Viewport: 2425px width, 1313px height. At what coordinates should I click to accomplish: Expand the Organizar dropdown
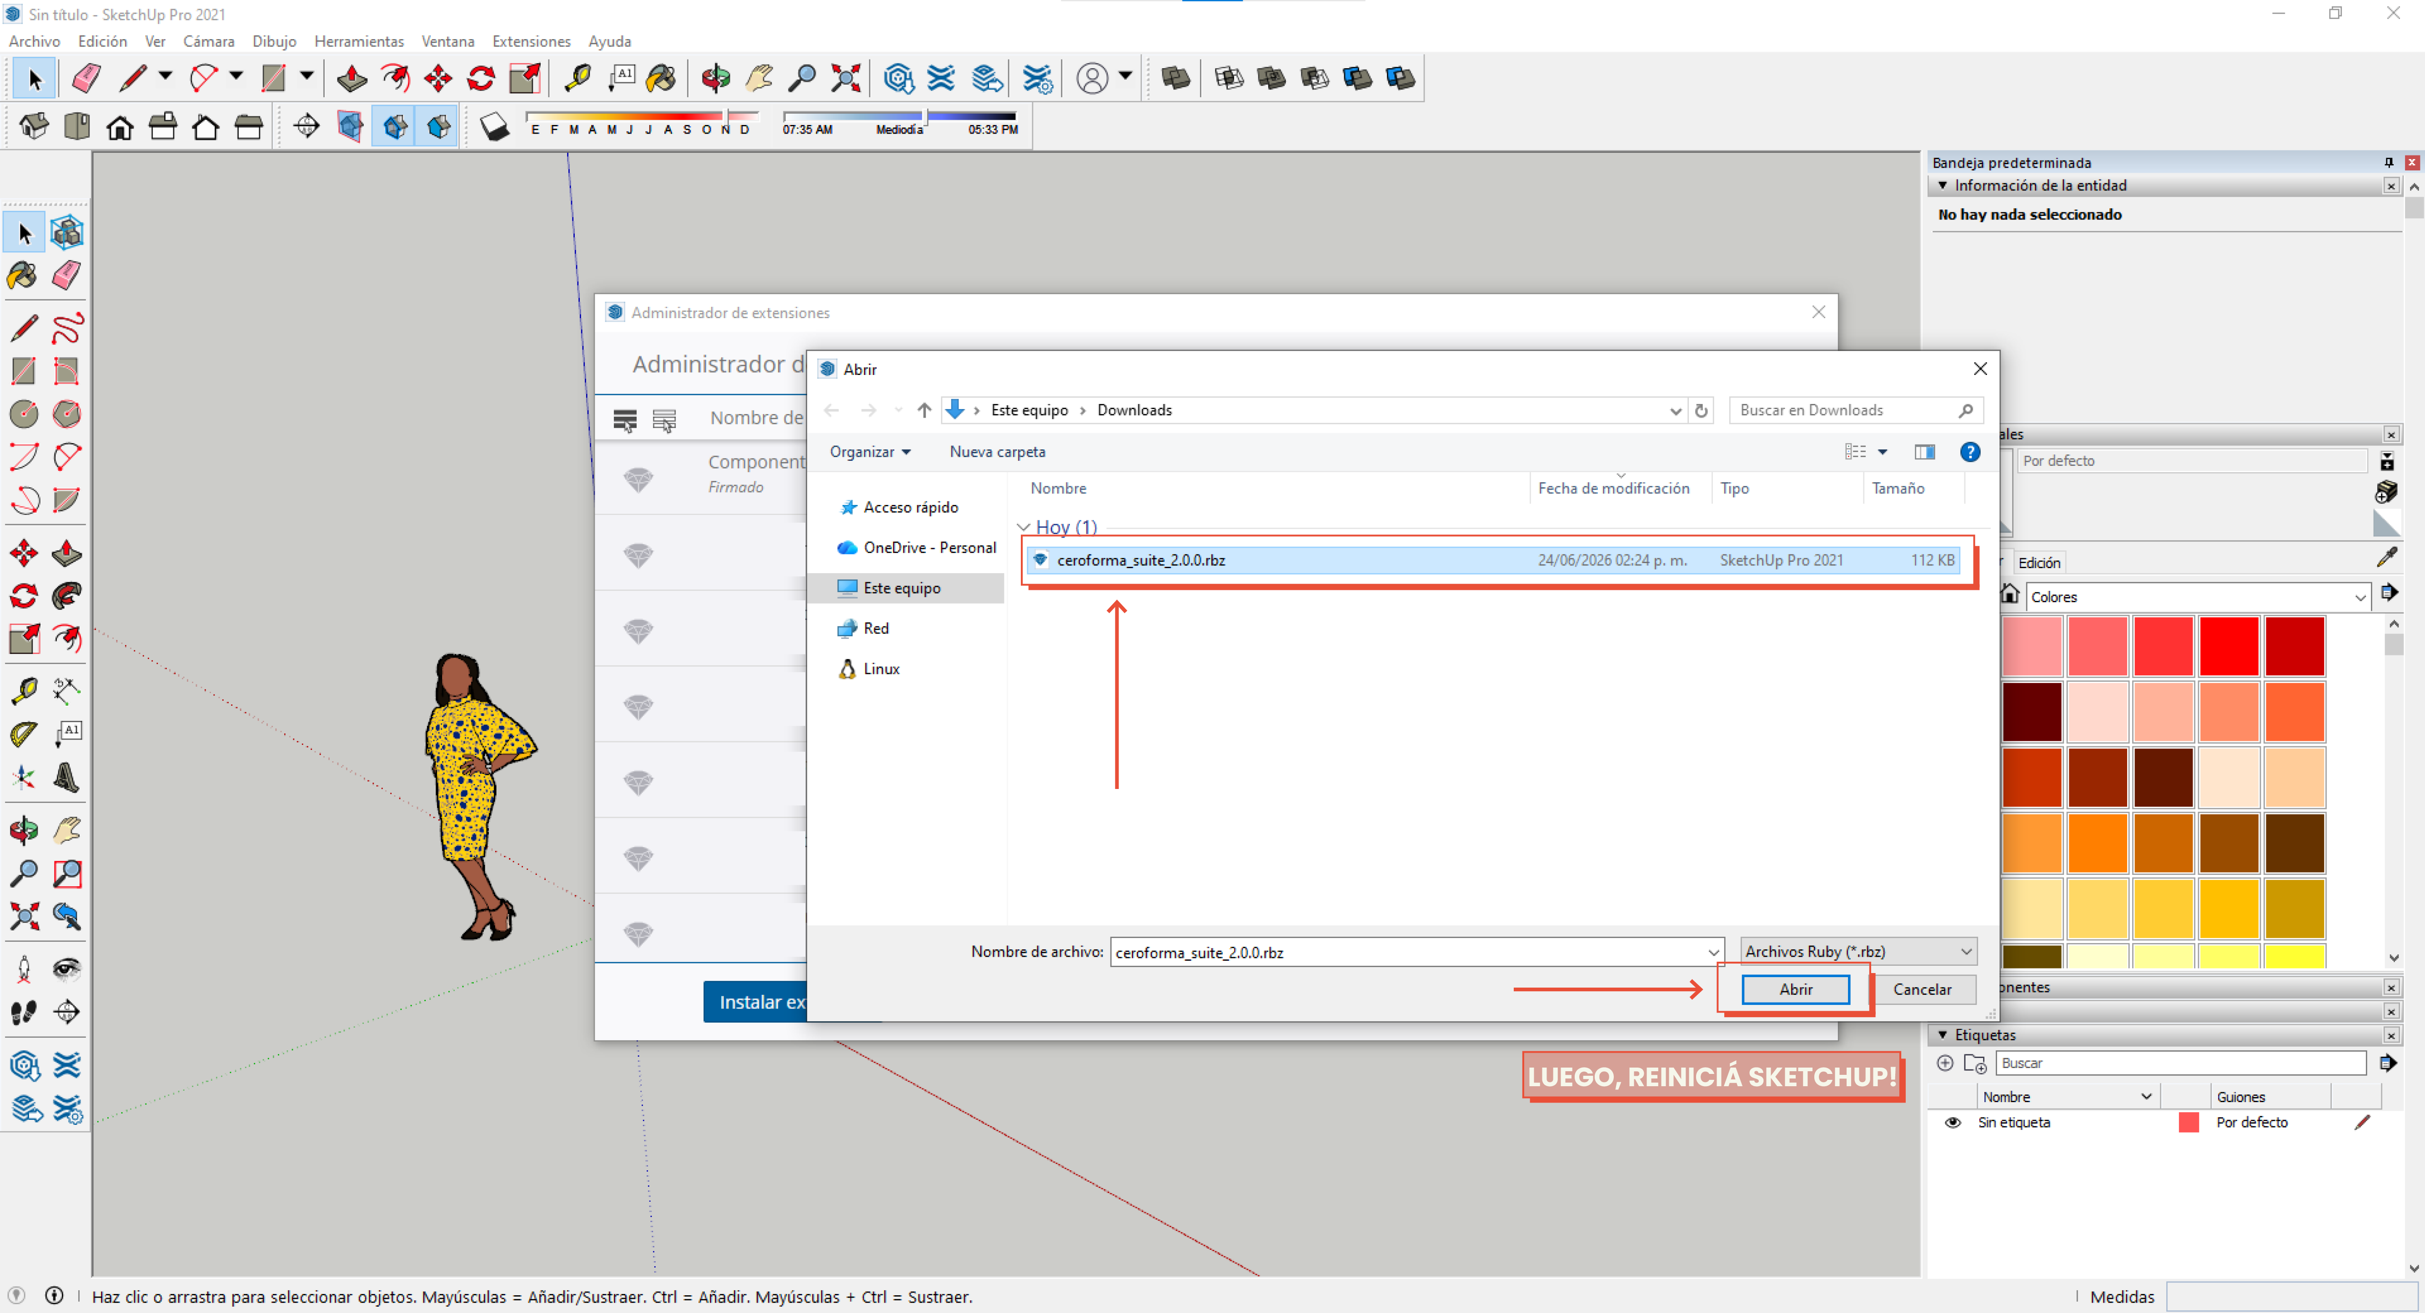coord(870,452)
